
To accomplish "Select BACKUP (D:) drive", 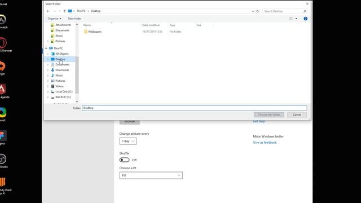I will pyautogui.click(x=63, y=97).
